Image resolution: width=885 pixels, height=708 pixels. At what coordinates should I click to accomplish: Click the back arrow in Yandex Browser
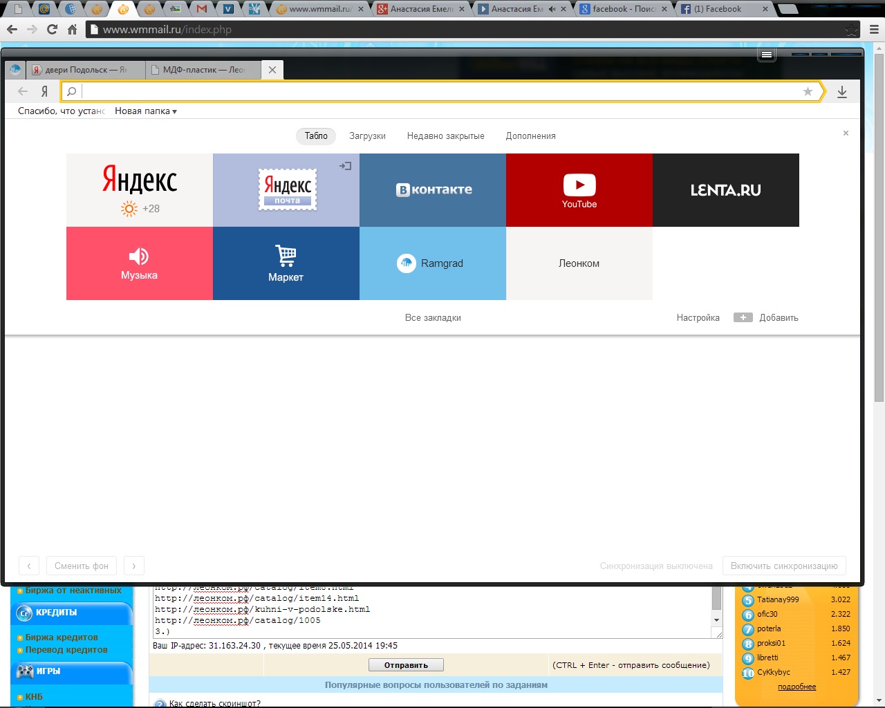[x=23, y=91]
